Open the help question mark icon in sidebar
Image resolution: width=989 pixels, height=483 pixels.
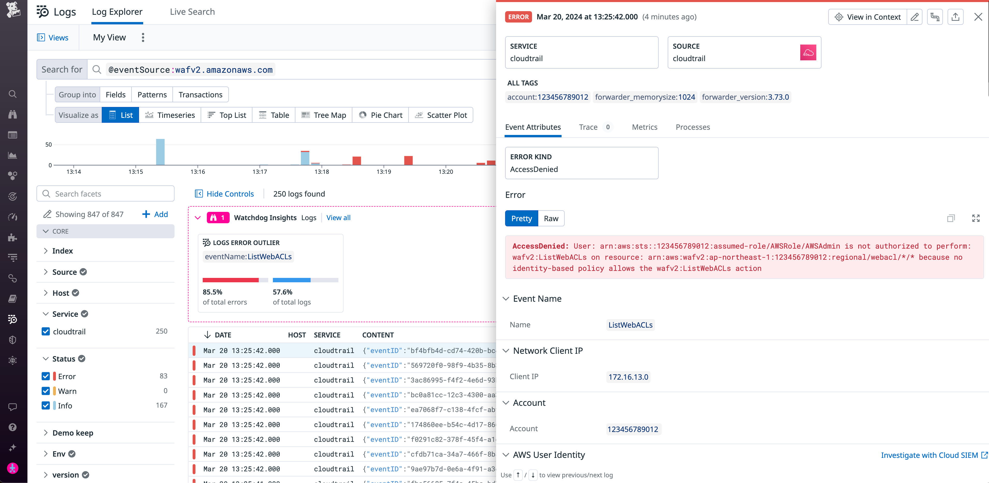[13, 427]
